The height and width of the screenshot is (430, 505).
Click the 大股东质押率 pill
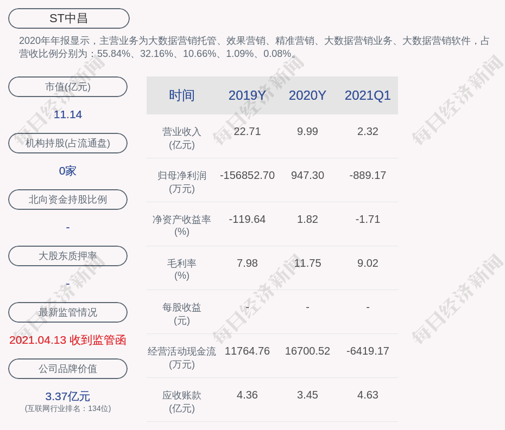point(68,256)
